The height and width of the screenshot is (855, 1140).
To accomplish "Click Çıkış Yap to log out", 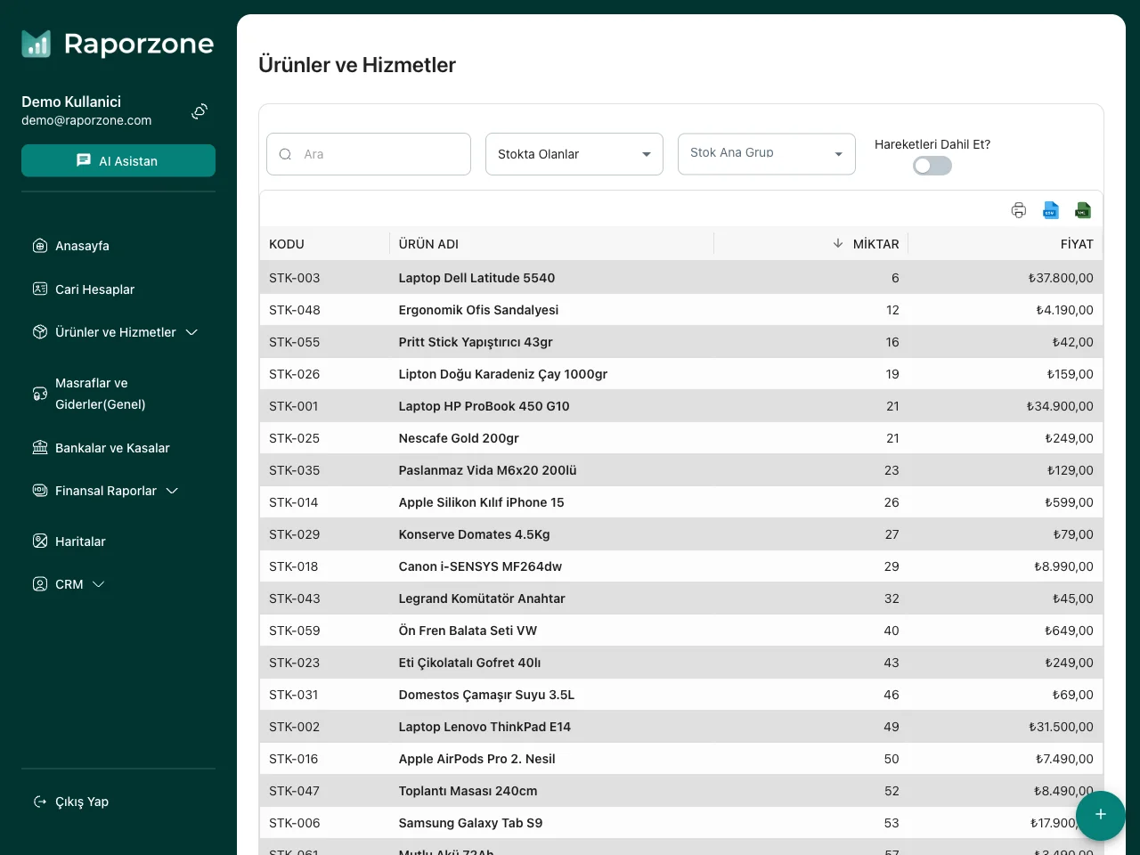I will [x=81, y=802].
